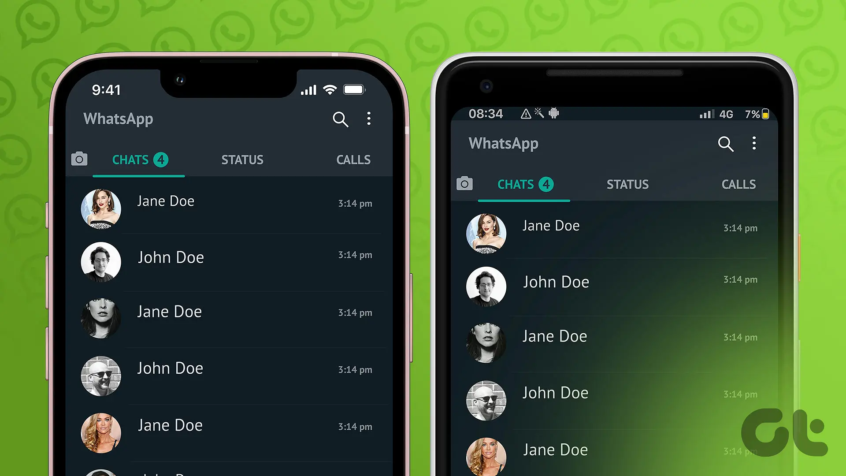This screenshot has height=476, width=846.
Task: Select CHATS tab on Android
Action: click(522, 184)
